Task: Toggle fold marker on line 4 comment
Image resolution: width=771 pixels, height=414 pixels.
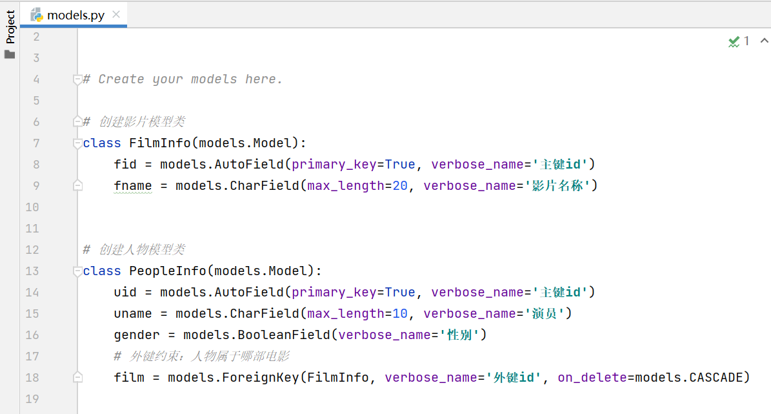Action: [x=77, y=79]
